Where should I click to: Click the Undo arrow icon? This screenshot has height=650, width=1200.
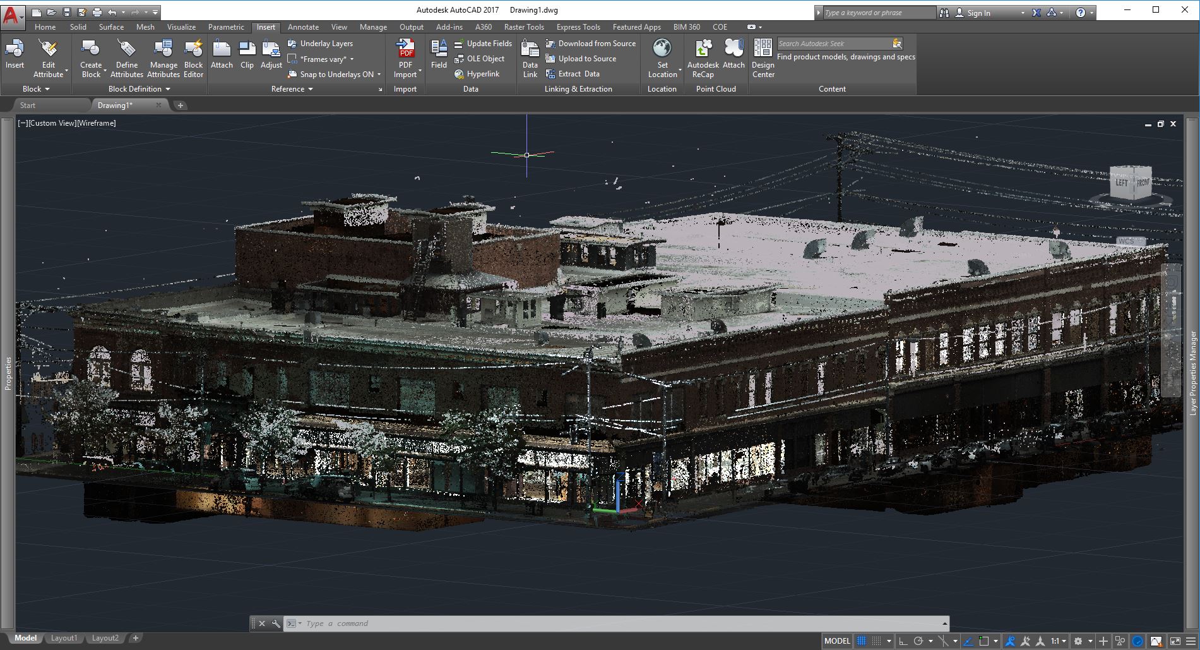112,12
